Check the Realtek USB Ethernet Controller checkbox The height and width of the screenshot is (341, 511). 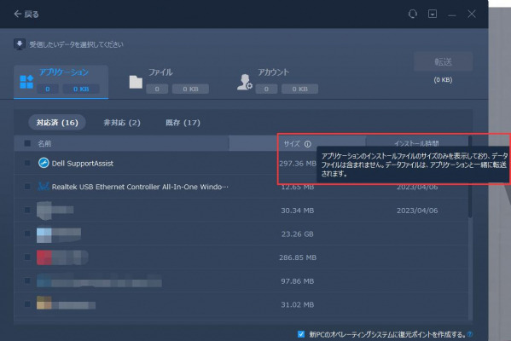pos(27,187)
